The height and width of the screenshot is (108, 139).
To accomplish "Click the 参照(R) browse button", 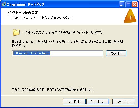I will click(x=116, y=53).
